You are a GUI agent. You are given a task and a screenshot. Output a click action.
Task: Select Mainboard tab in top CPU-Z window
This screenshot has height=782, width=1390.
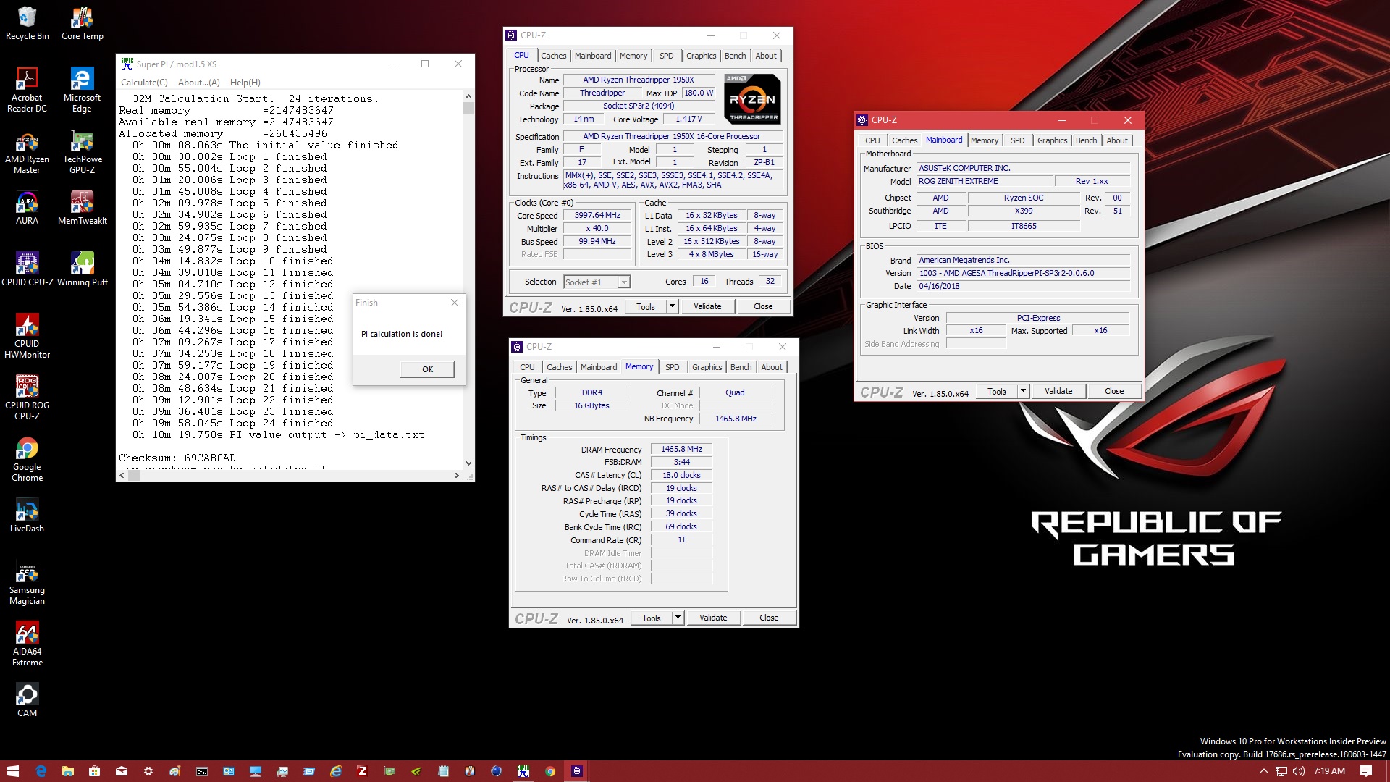(593, 56)
